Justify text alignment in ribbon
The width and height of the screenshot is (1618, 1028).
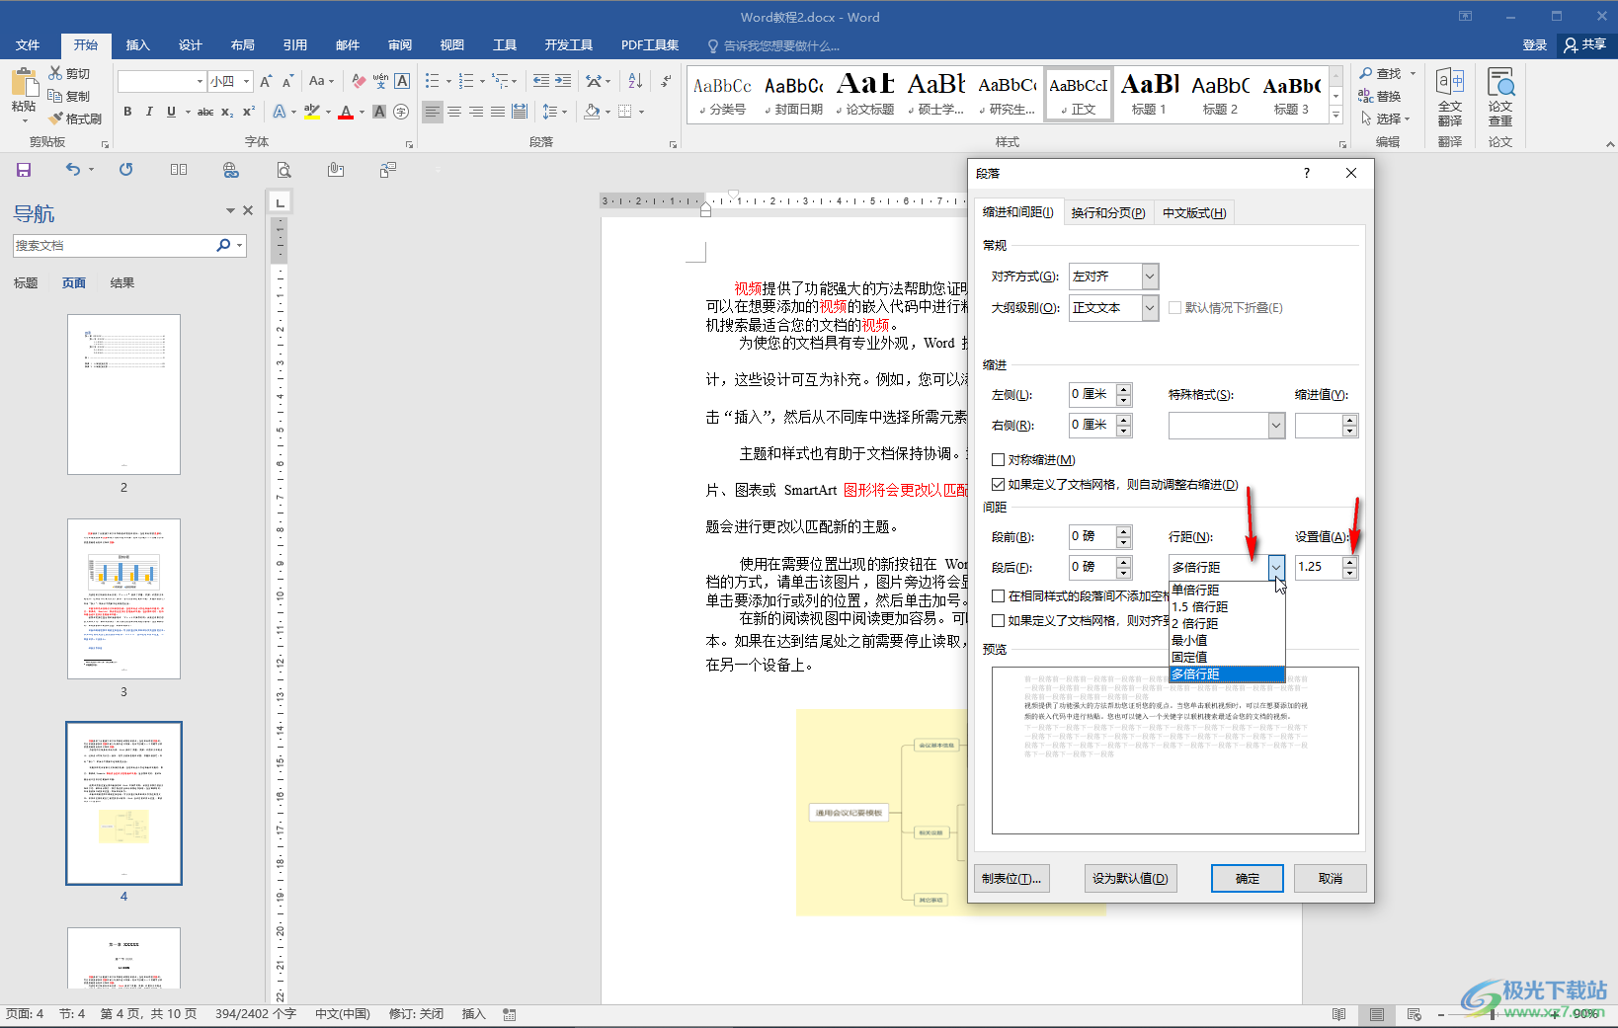tap(498, 112)
